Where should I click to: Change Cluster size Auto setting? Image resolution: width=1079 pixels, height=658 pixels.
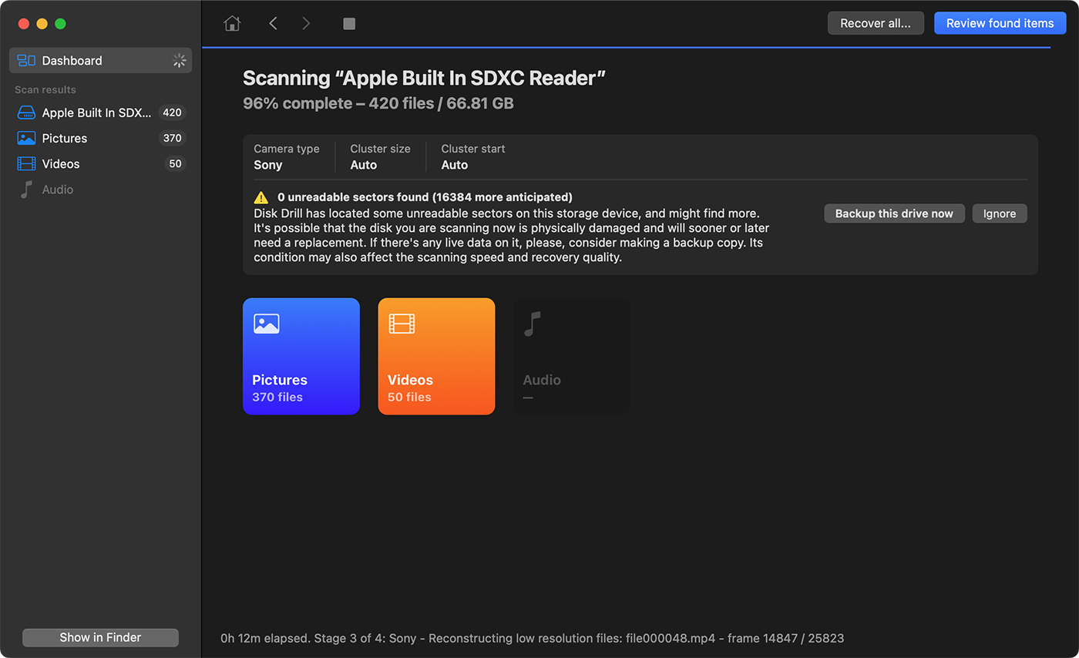[x=380, y=157]
